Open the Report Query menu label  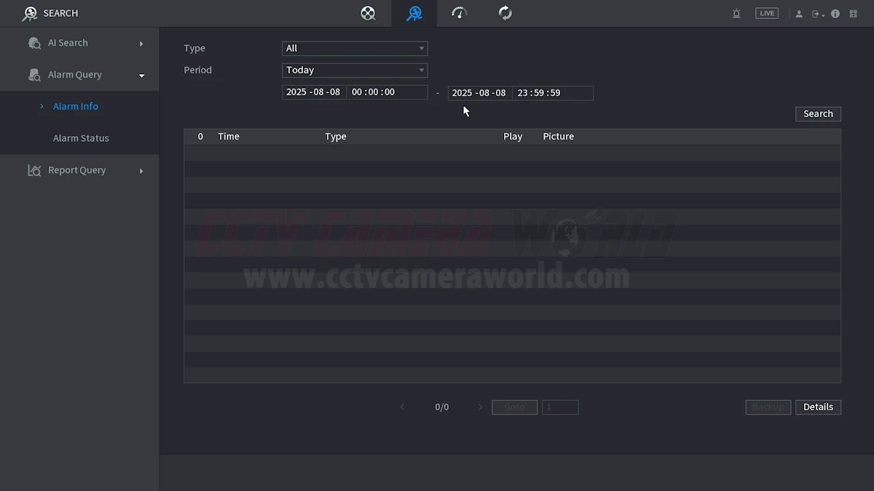click(x=77, y=170)
